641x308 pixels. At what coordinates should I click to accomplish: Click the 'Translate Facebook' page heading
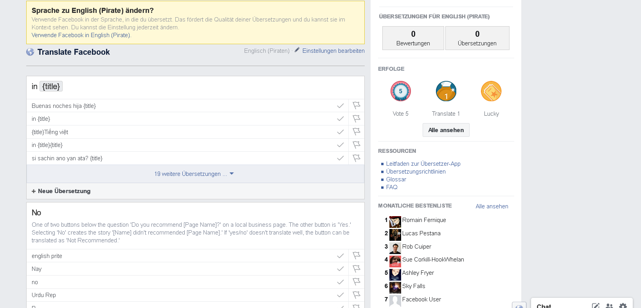(74, 52)
